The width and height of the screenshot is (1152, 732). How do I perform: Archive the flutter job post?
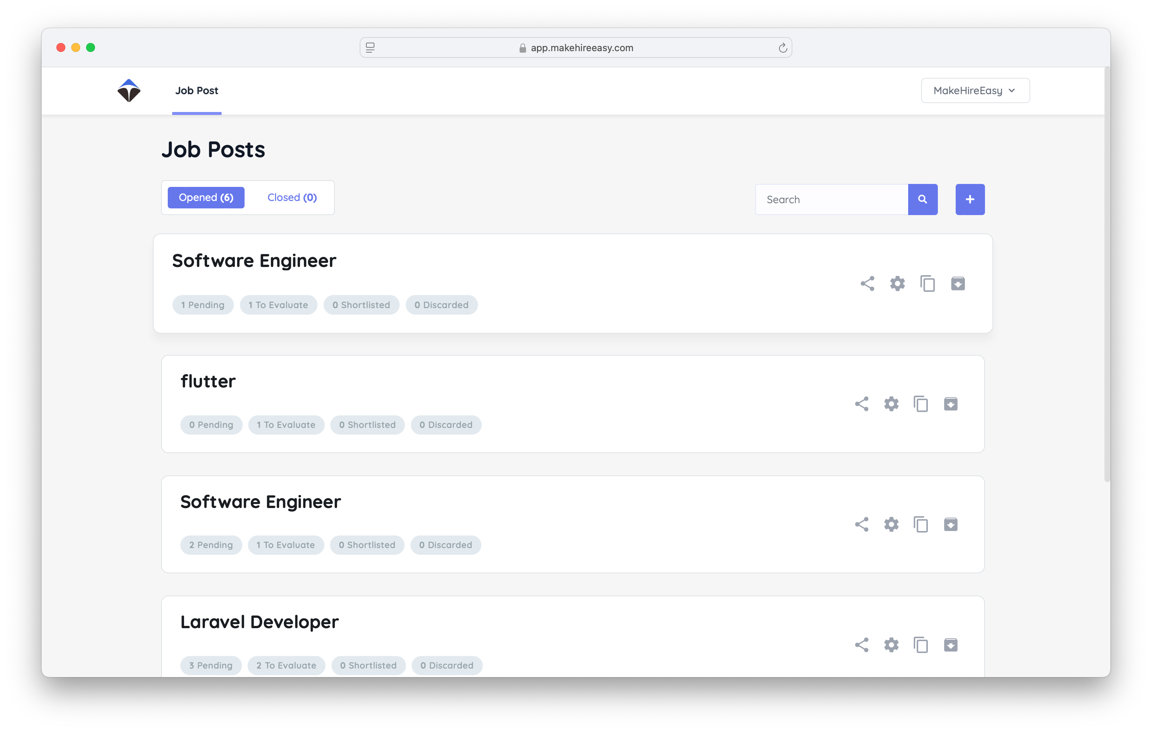click(950, 404)
